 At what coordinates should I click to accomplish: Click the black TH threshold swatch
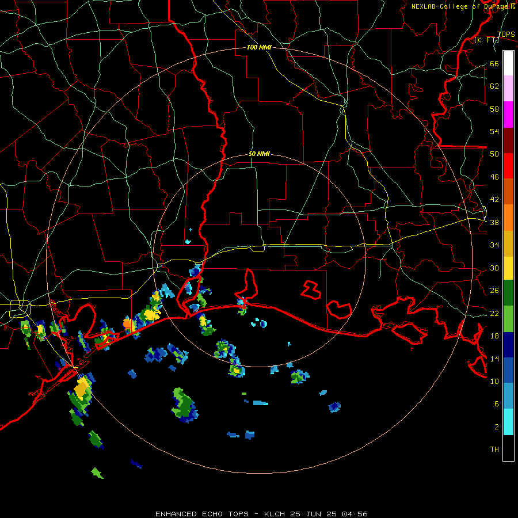pos(508,448)
